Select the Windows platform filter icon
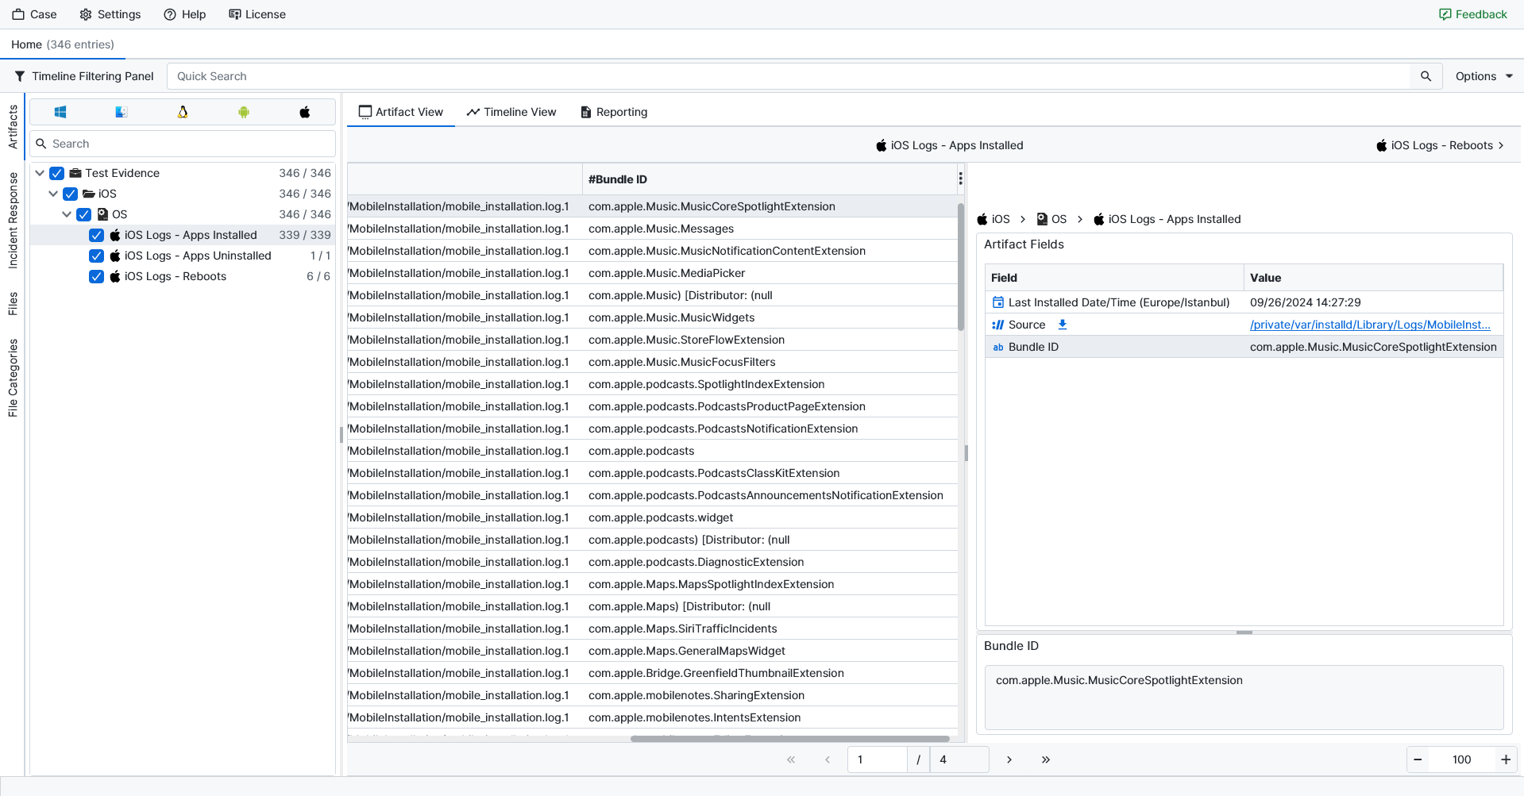1524x796 pixels. (x=60, y=112)
